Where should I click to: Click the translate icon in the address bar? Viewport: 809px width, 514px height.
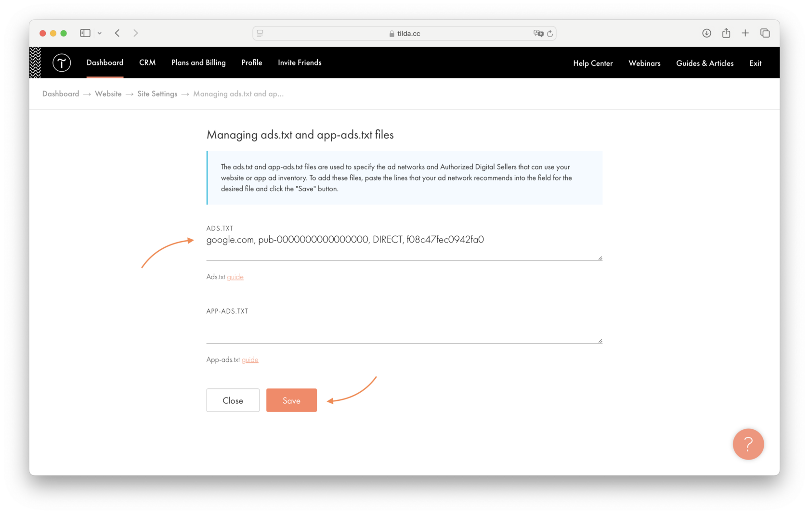539,33
